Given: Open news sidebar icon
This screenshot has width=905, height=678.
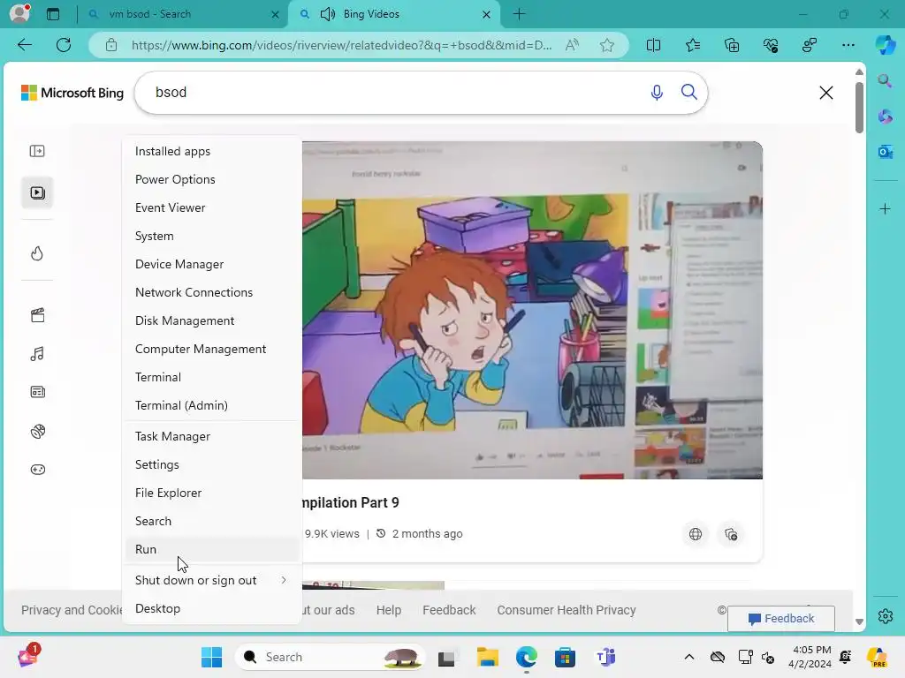Looking at the screenshot, I should coord(37,392).
